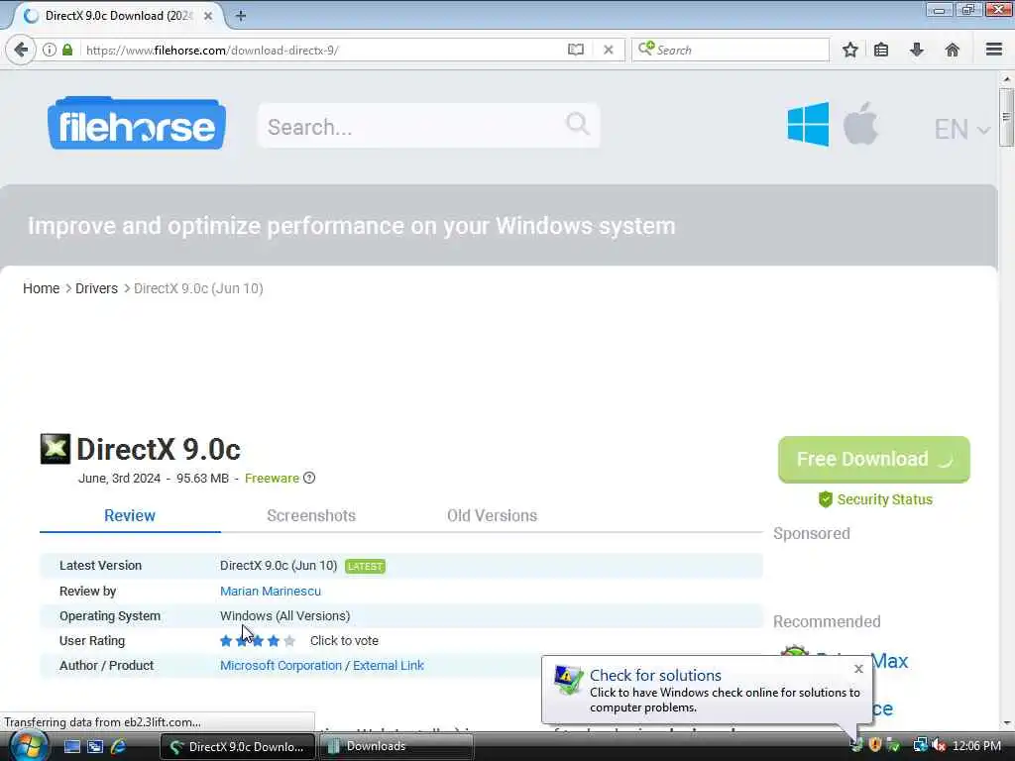Click the green LATEST badge
The image size is (1015, 761).
(x=365, y=566)
